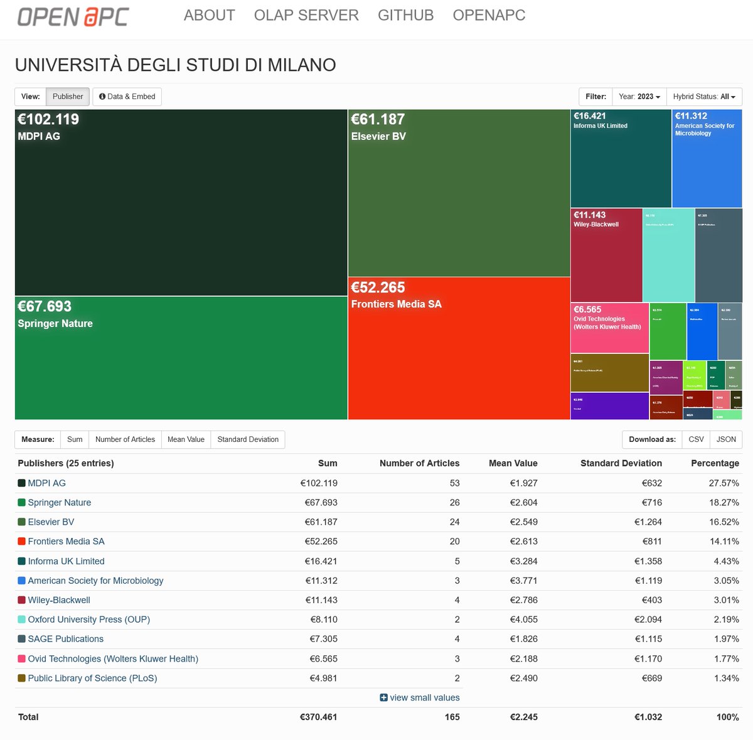
Task: Open the Frontiers Media SA table link
Action: pyautogui.click(x=66, y=542)
